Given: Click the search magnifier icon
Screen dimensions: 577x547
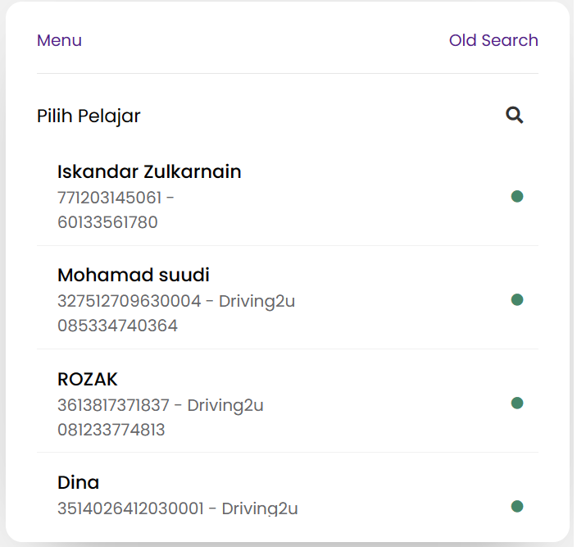Looking at the screenshot, I should coord(514,116).
